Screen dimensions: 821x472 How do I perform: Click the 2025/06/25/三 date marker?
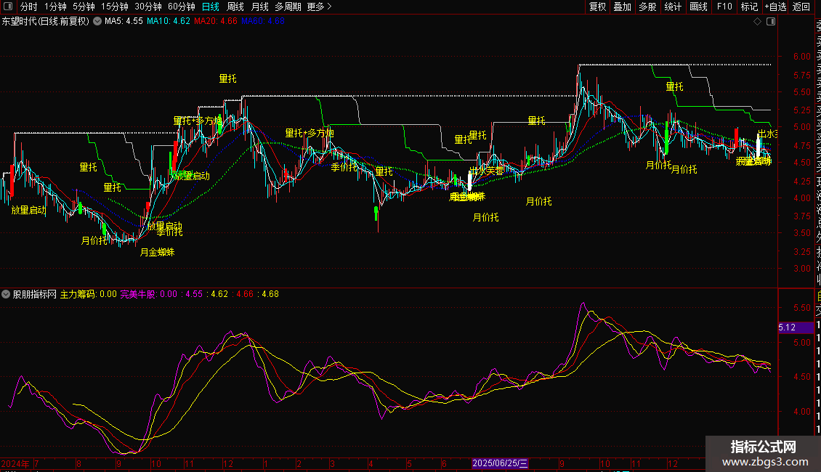pyautogui.click(x=500, y=463)
